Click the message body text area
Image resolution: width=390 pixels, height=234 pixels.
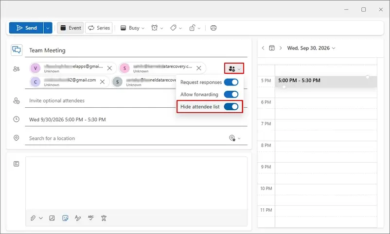pyautogui.click(x=136, y=183)
